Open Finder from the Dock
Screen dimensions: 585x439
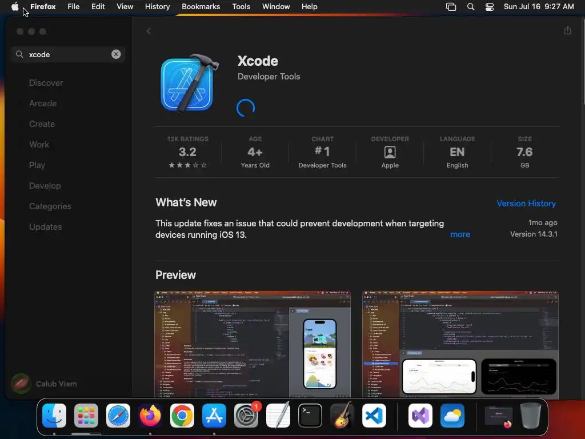54,416
